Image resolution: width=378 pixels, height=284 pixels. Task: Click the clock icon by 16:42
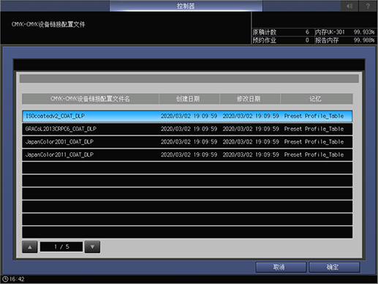5,279
